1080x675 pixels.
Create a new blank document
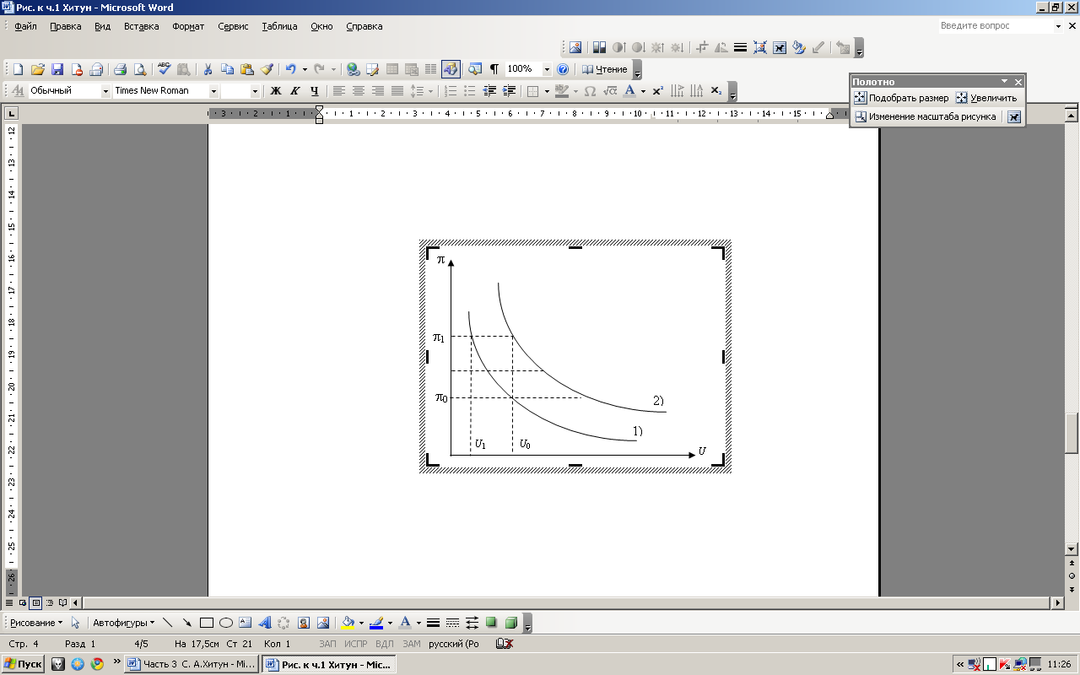(x=18, y=69)
